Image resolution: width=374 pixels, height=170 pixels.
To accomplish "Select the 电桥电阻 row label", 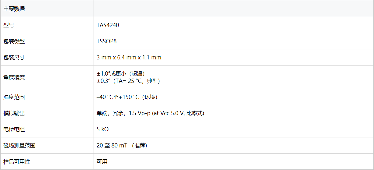I will click(x=14, y=129).
